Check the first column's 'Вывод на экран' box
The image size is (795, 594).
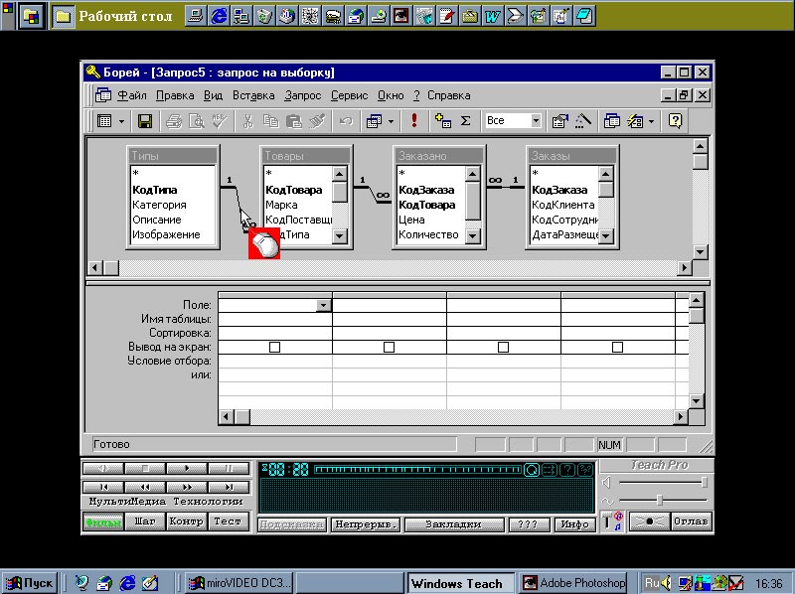tap(275, 347)
